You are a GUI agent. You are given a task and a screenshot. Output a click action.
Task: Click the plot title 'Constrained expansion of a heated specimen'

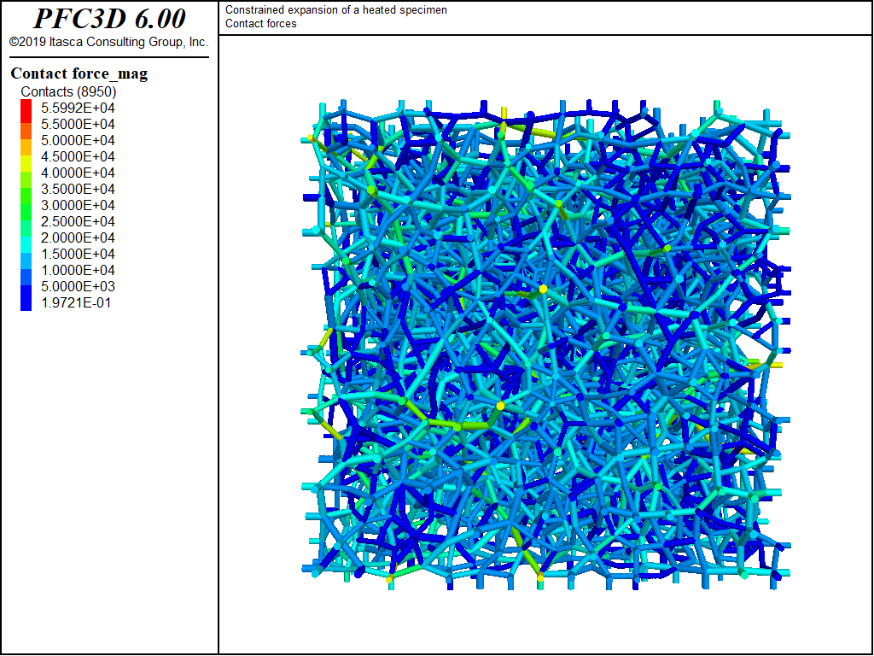336,10
